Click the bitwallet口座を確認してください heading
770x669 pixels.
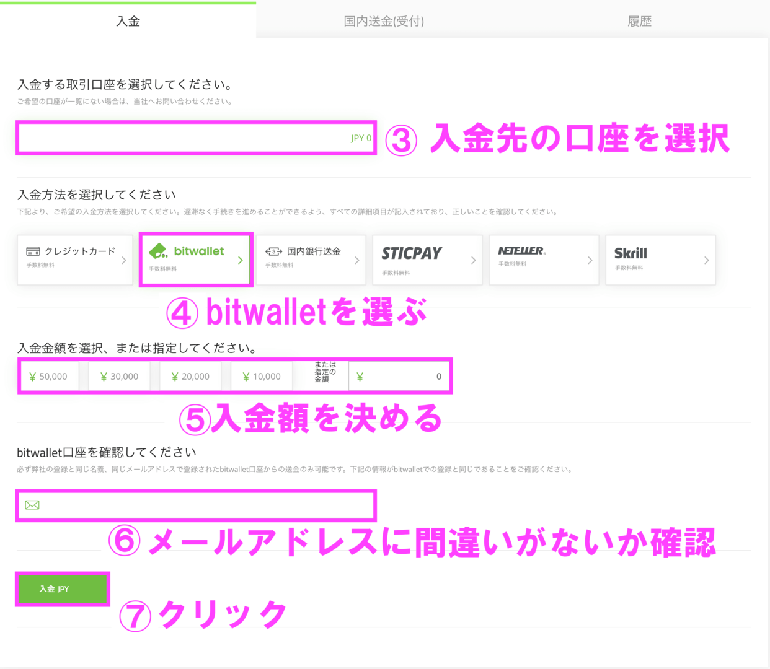pos(107,452)
